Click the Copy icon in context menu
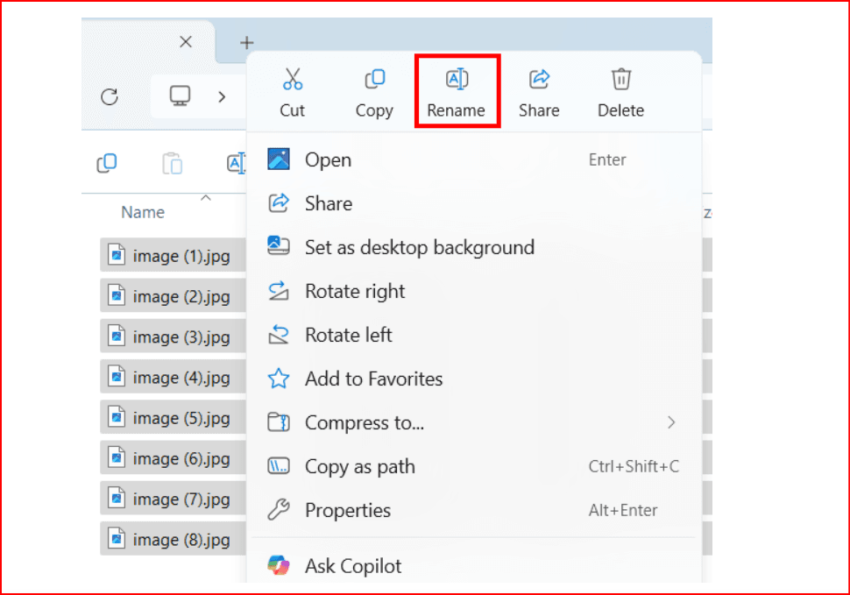The image size is (850, 595). [x=374, y=81]
